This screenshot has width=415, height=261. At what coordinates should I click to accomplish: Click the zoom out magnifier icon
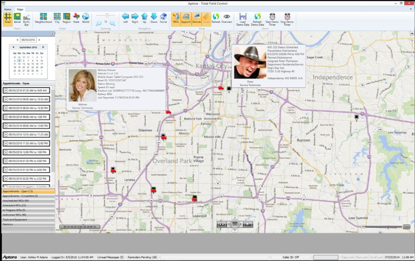99,23
